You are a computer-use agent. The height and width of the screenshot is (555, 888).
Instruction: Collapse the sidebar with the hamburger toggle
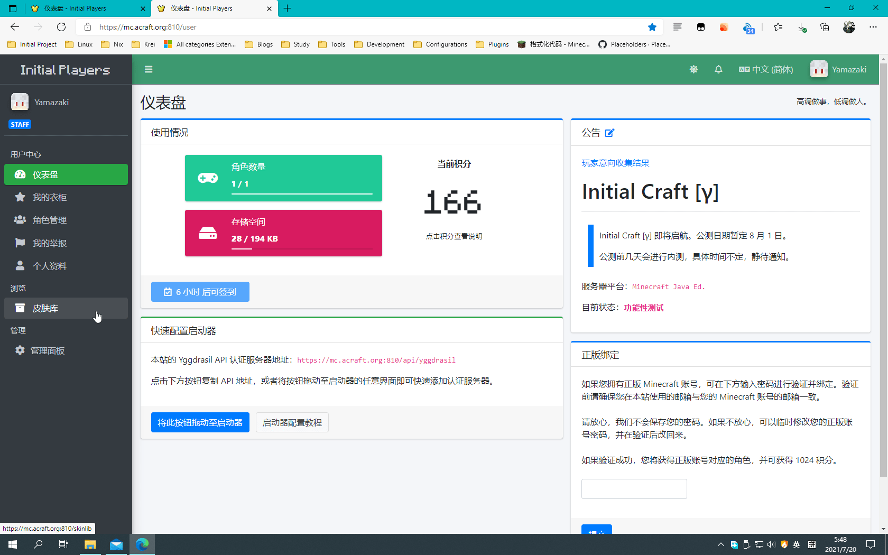pyautogui.click(x=149, y=69)
